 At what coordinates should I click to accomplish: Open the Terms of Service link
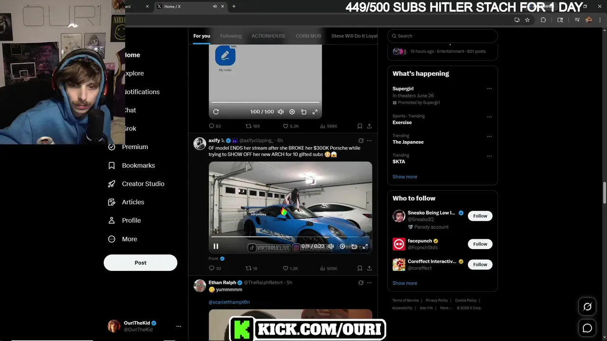pyautogui.click(x=405, y=300)
